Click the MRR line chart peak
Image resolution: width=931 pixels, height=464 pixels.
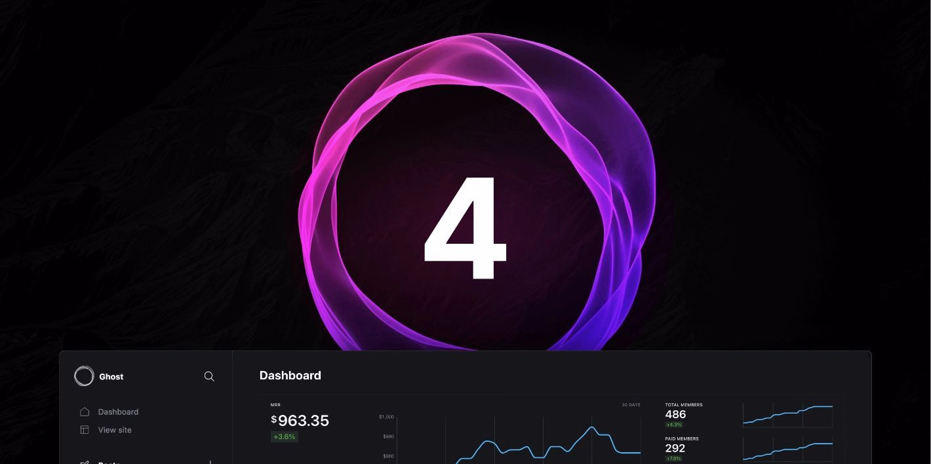pyautogui.click(x=592, y=428)
